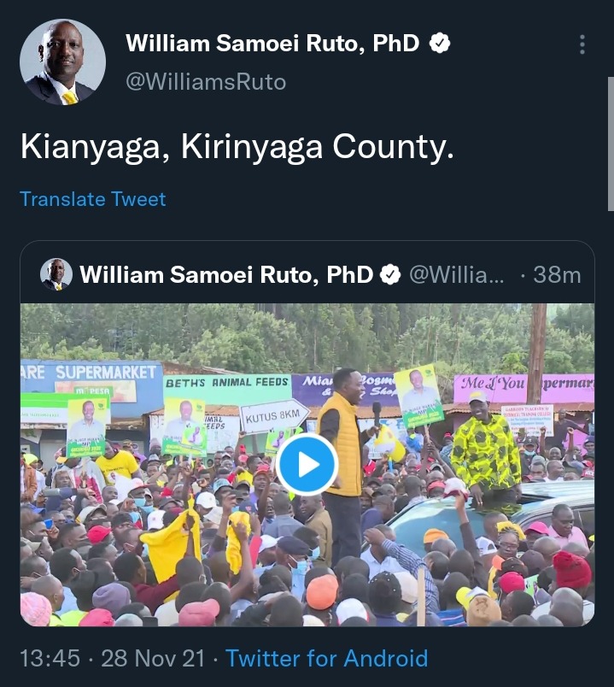Click the Kianyaga, Kirinyaga County tweet text

(237, 147)
